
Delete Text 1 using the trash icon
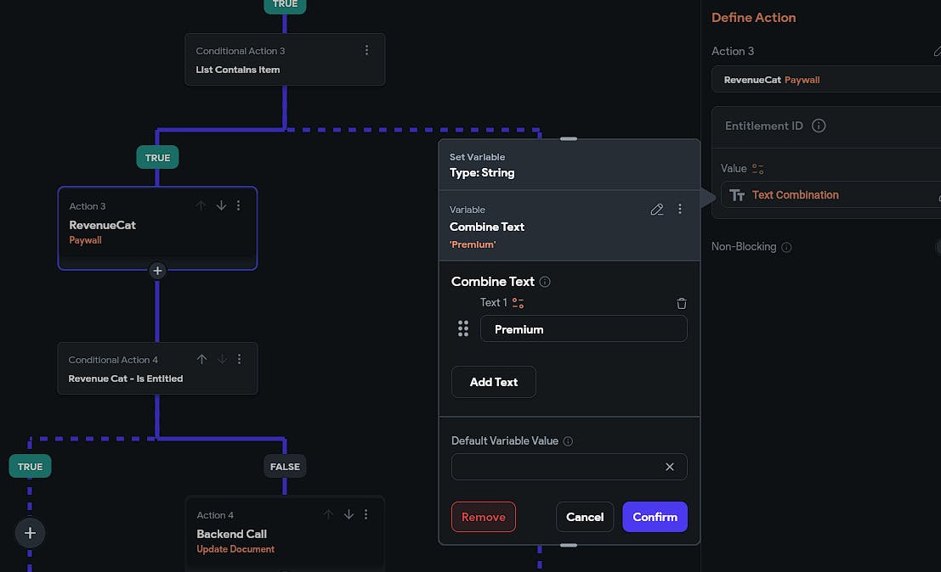[681, 303]
